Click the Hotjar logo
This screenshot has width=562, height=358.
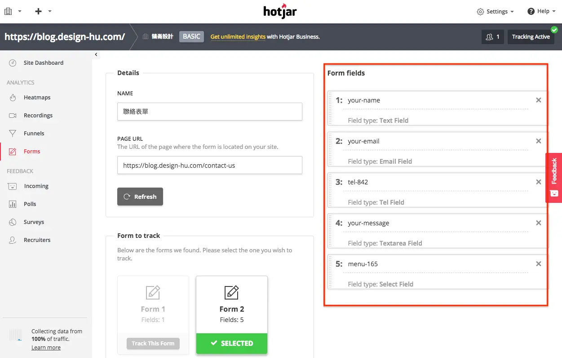pos(280,11)
